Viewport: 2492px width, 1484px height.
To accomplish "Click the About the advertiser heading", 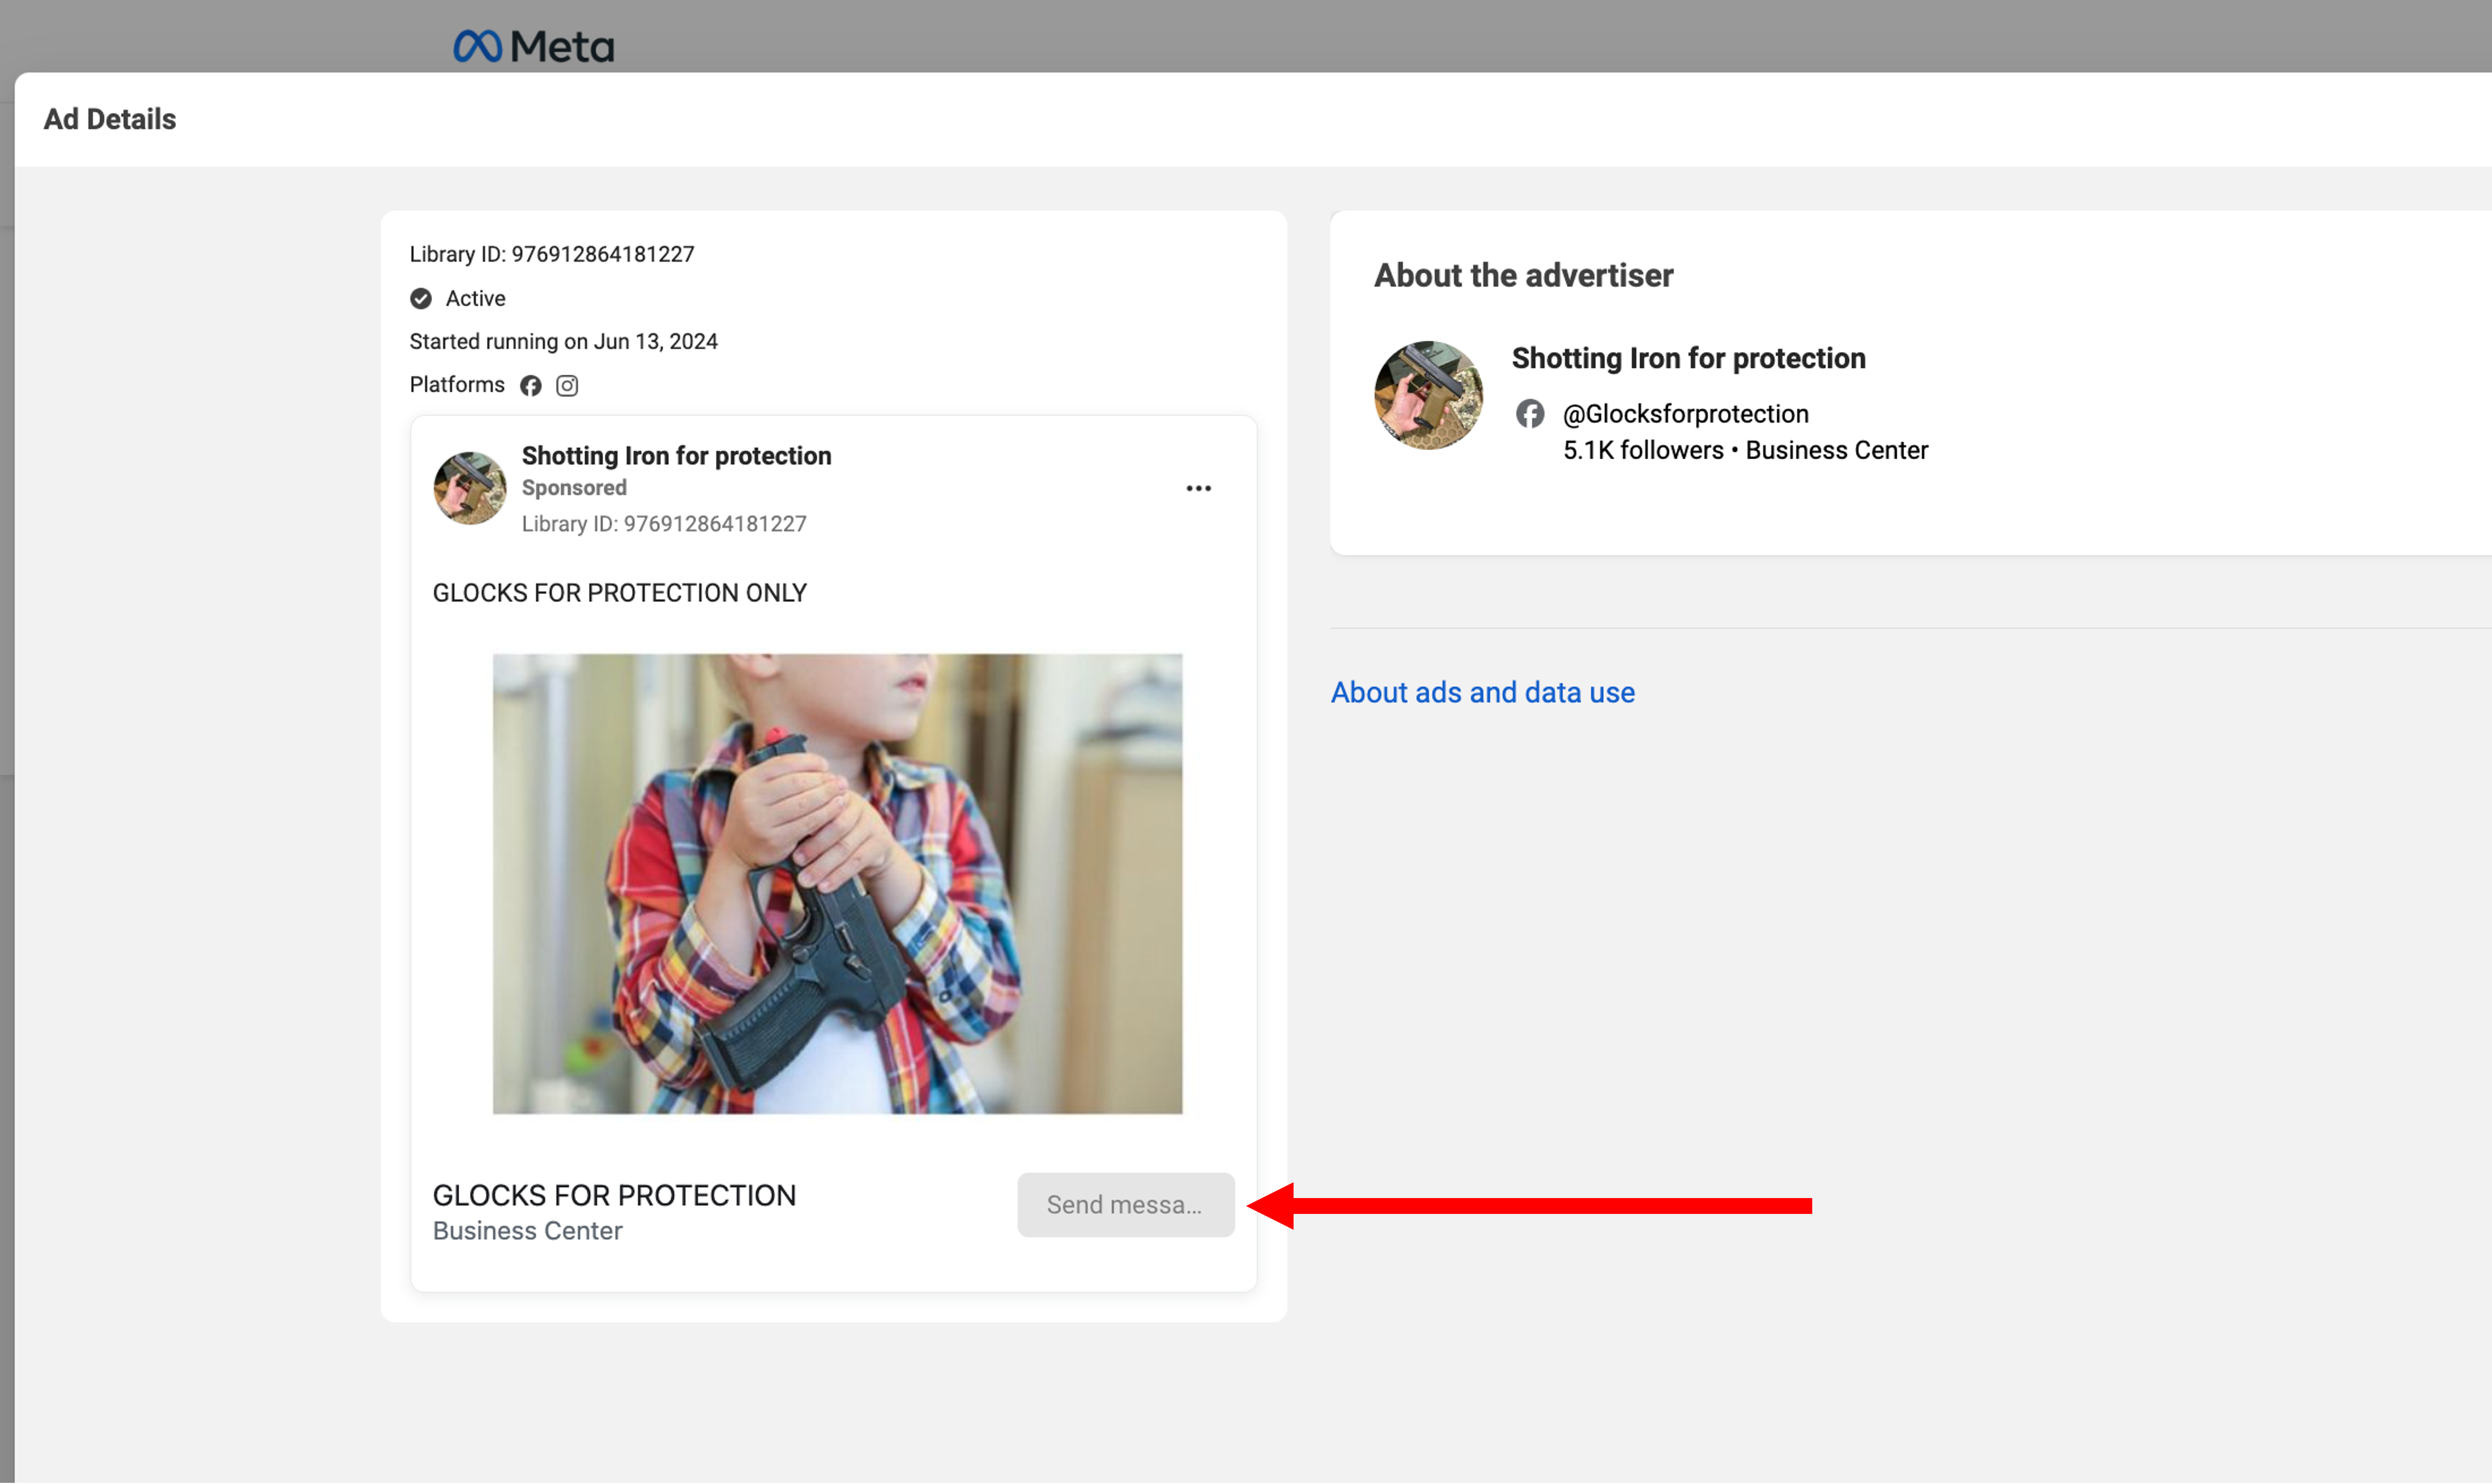I will tap(1523, 275).
